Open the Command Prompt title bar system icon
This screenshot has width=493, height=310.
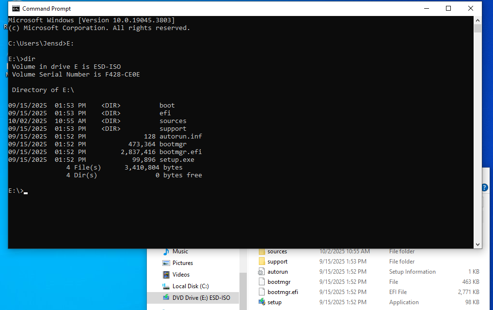[16, 8]
